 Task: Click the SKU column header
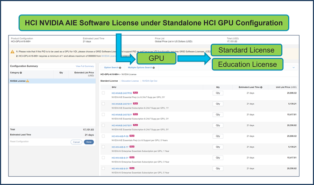point(114,87)
